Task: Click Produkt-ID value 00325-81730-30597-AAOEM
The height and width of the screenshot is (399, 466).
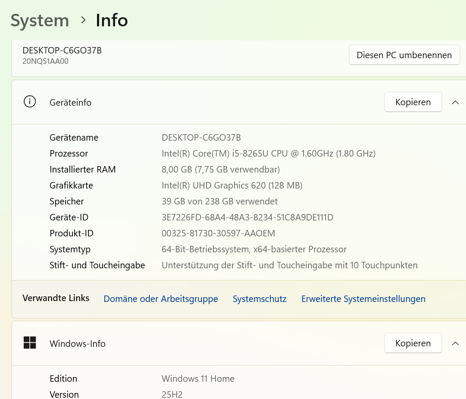Action: point(219,233)
